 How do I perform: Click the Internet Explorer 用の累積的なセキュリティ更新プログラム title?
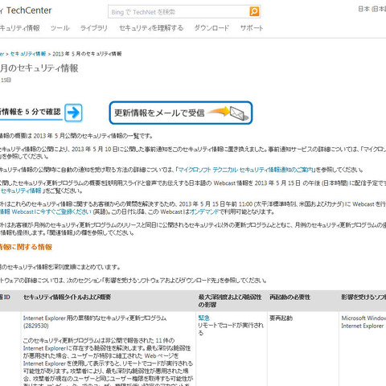[95, 318]
